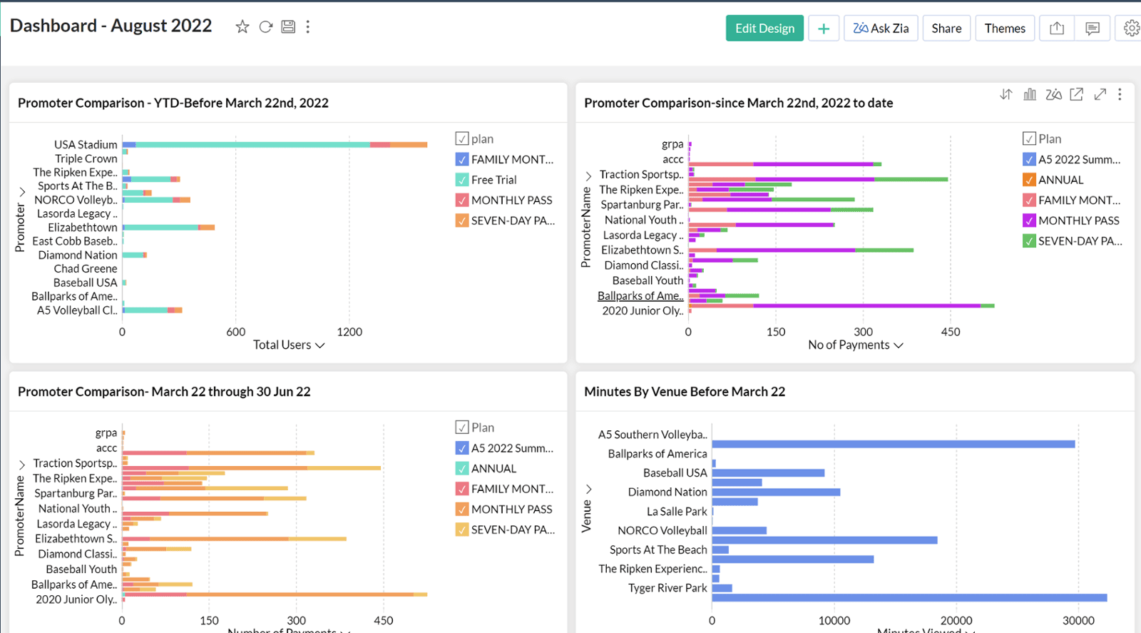This screenshot has width=1141, height=633.
Task: Toggle MONTHLY PASS in the since-March legend
Action: point(1029,221)
